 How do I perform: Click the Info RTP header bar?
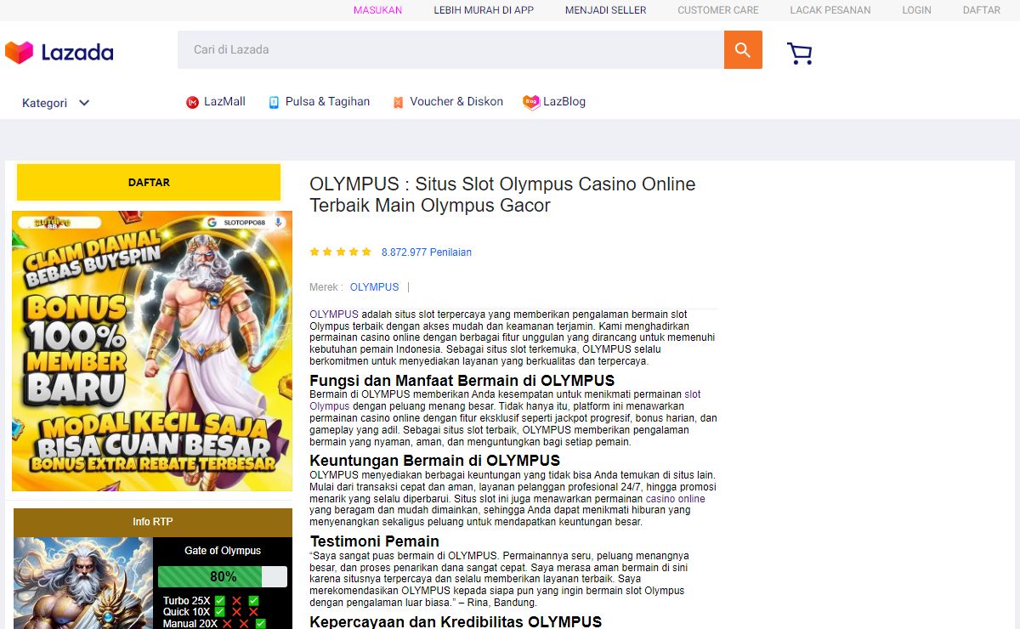(x=153, y=522)
